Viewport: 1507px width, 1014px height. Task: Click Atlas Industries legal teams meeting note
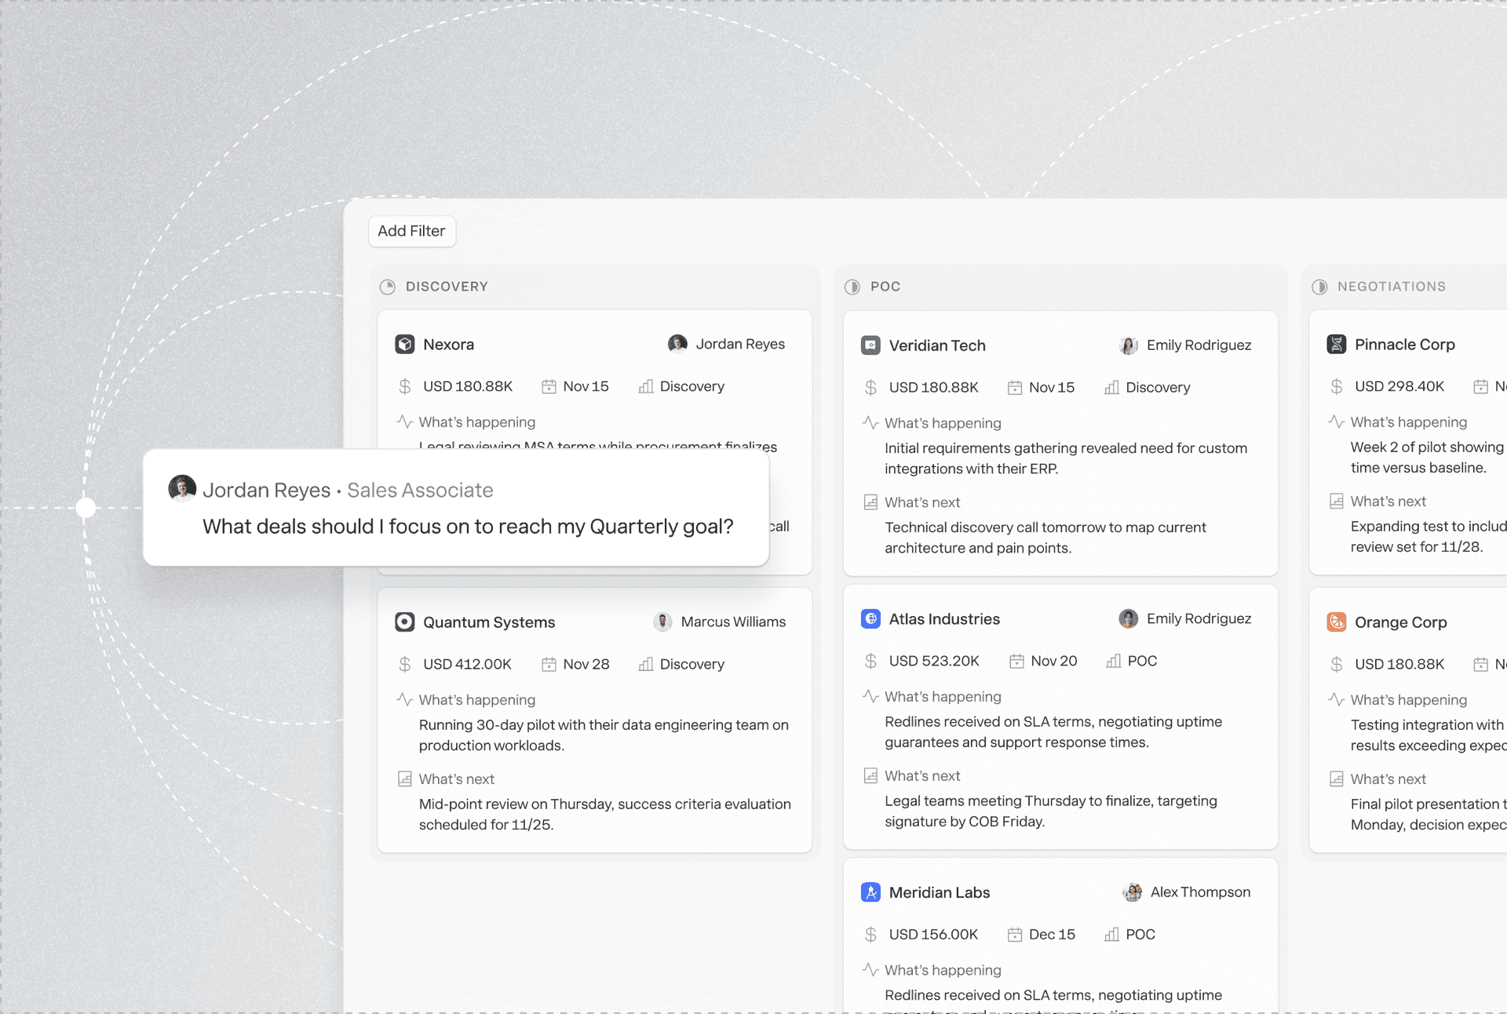[1051, 811]
